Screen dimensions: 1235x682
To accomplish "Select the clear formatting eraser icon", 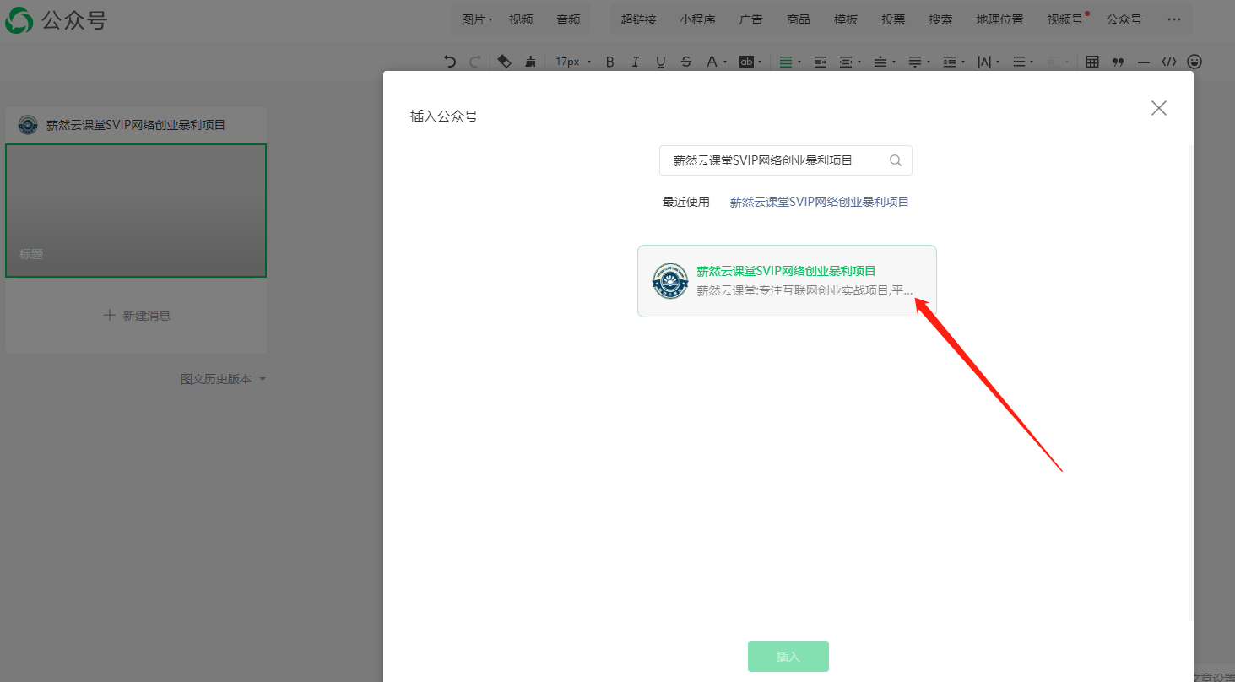I will [x=504, y=62].
